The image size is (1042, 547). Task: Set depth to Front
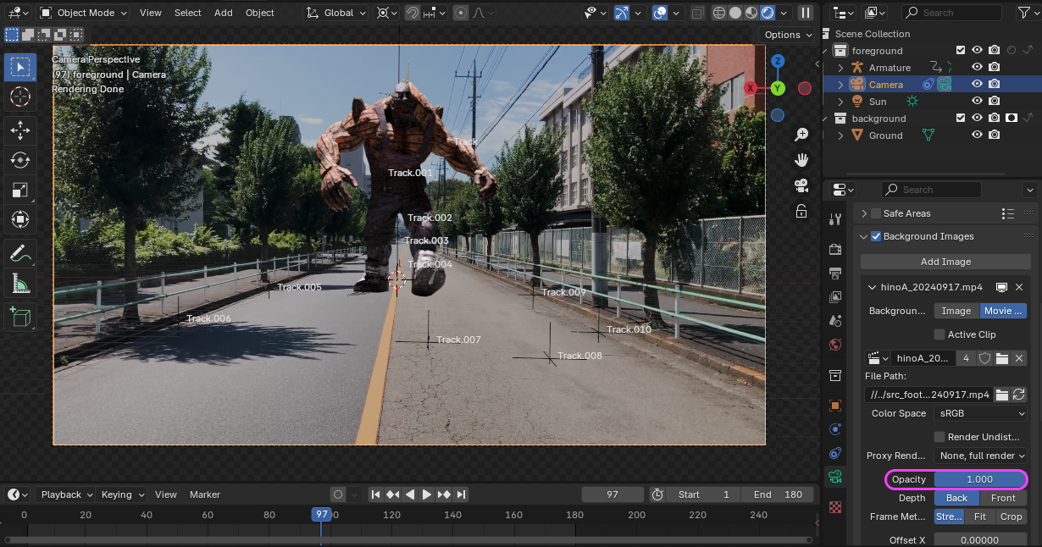click(x=1003, y=498)
